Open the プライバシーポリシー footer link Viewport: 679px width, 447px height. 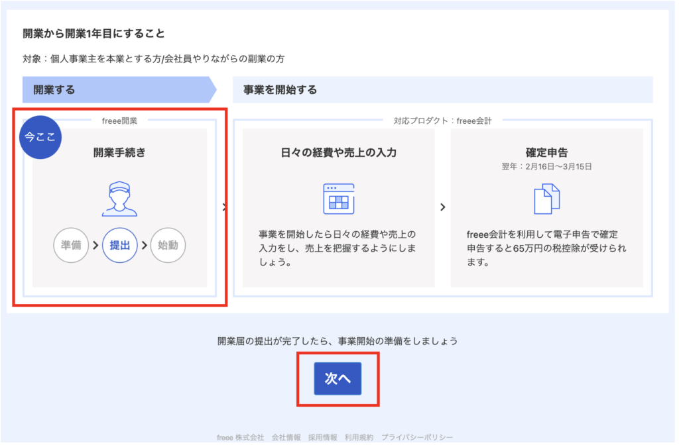coord(417,438)
